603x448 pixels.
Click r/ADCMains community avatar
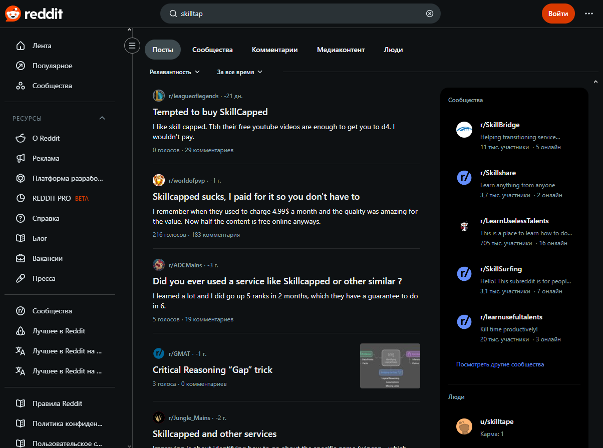[x=159, y=265]
